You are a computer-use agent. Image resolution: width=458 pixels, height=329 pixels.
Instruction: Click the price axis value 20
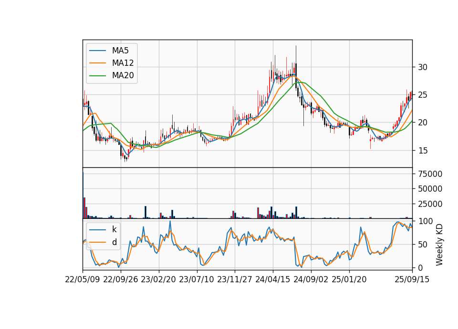point(423,123)
